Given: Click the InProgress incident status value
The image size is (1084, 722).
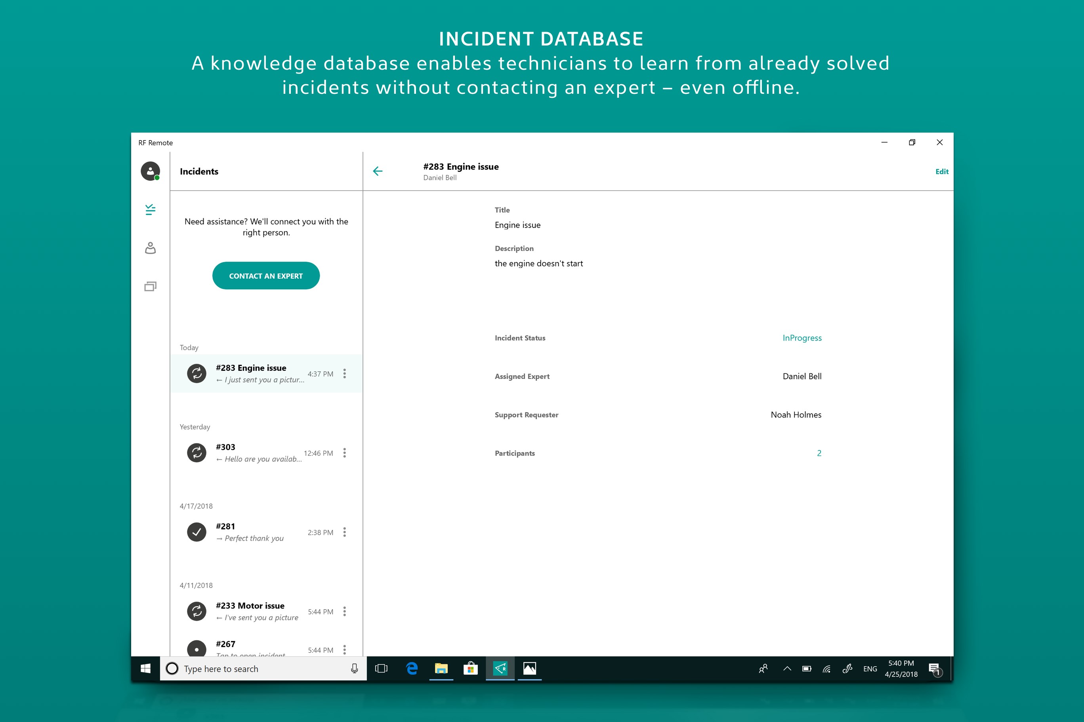Looking at the screenshot, I should pos(802,338).
